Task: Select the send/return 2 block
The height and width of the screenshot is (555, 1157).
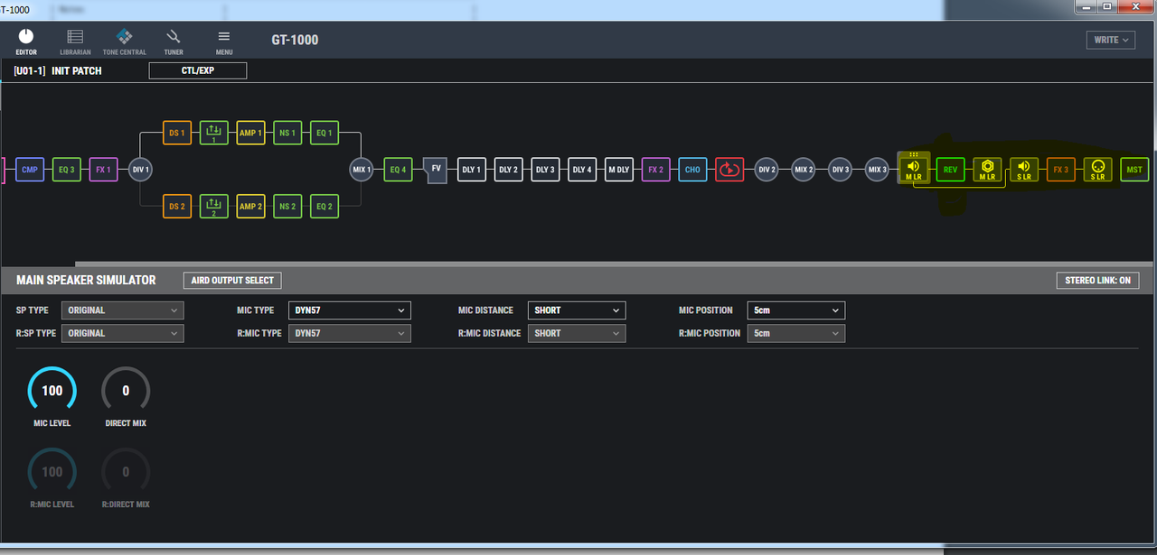Action: click(x=214, y=206)
